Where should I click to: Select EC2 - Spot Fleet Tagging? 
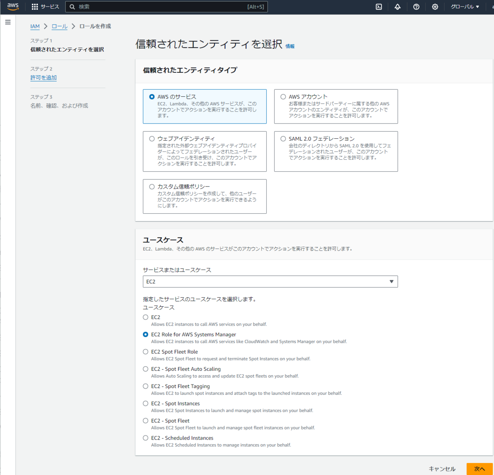point(145,387)
